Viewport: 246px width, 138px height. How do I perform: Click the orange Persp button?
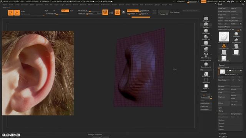105,12
